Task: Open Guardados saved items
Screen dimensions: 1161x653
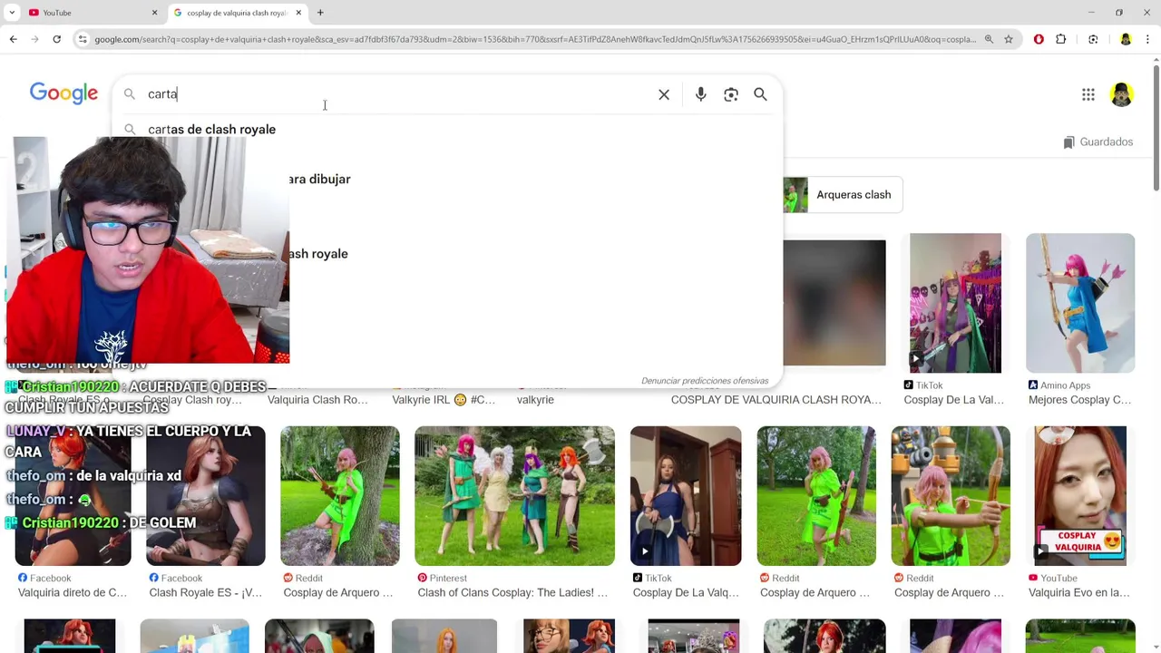Action: coord(1098,142)
